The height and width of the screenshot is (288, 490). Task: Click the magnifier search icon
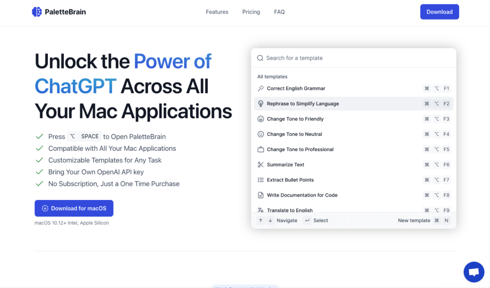click(x=260, y=58)
